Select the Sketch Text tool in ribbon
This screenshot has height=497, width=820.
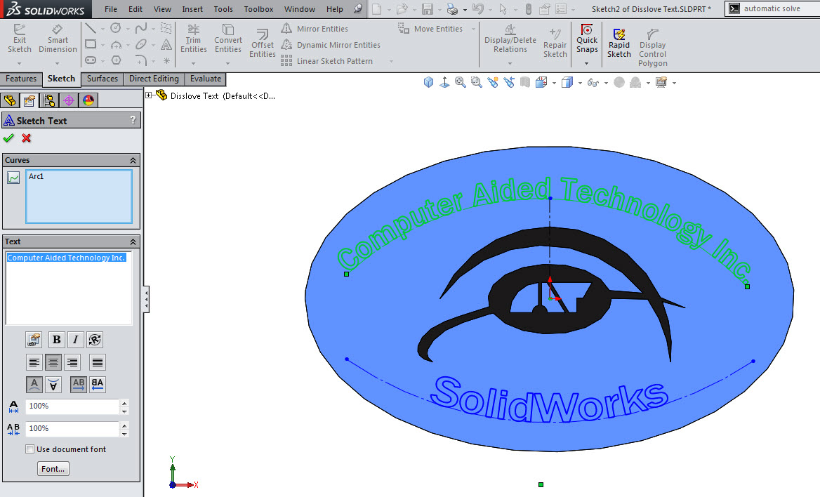166,44
